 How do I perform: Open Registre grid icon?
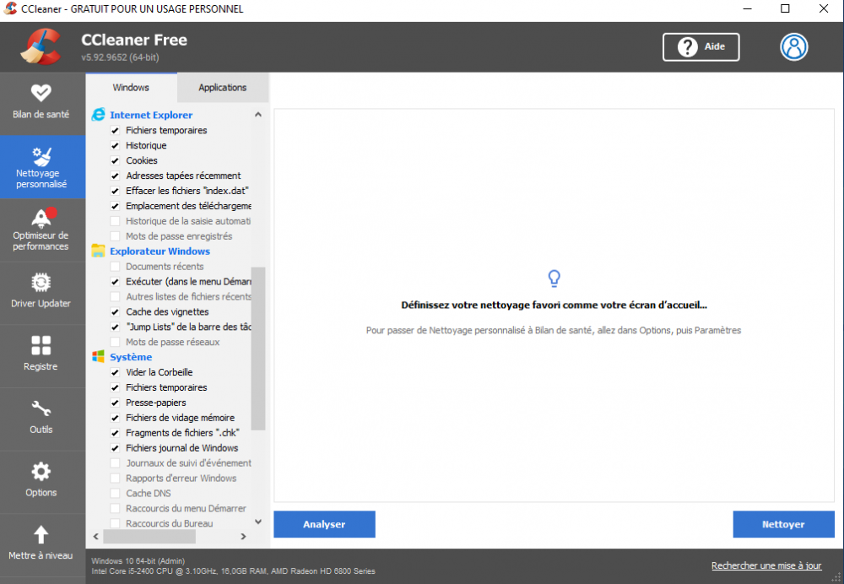click(41, 345)
